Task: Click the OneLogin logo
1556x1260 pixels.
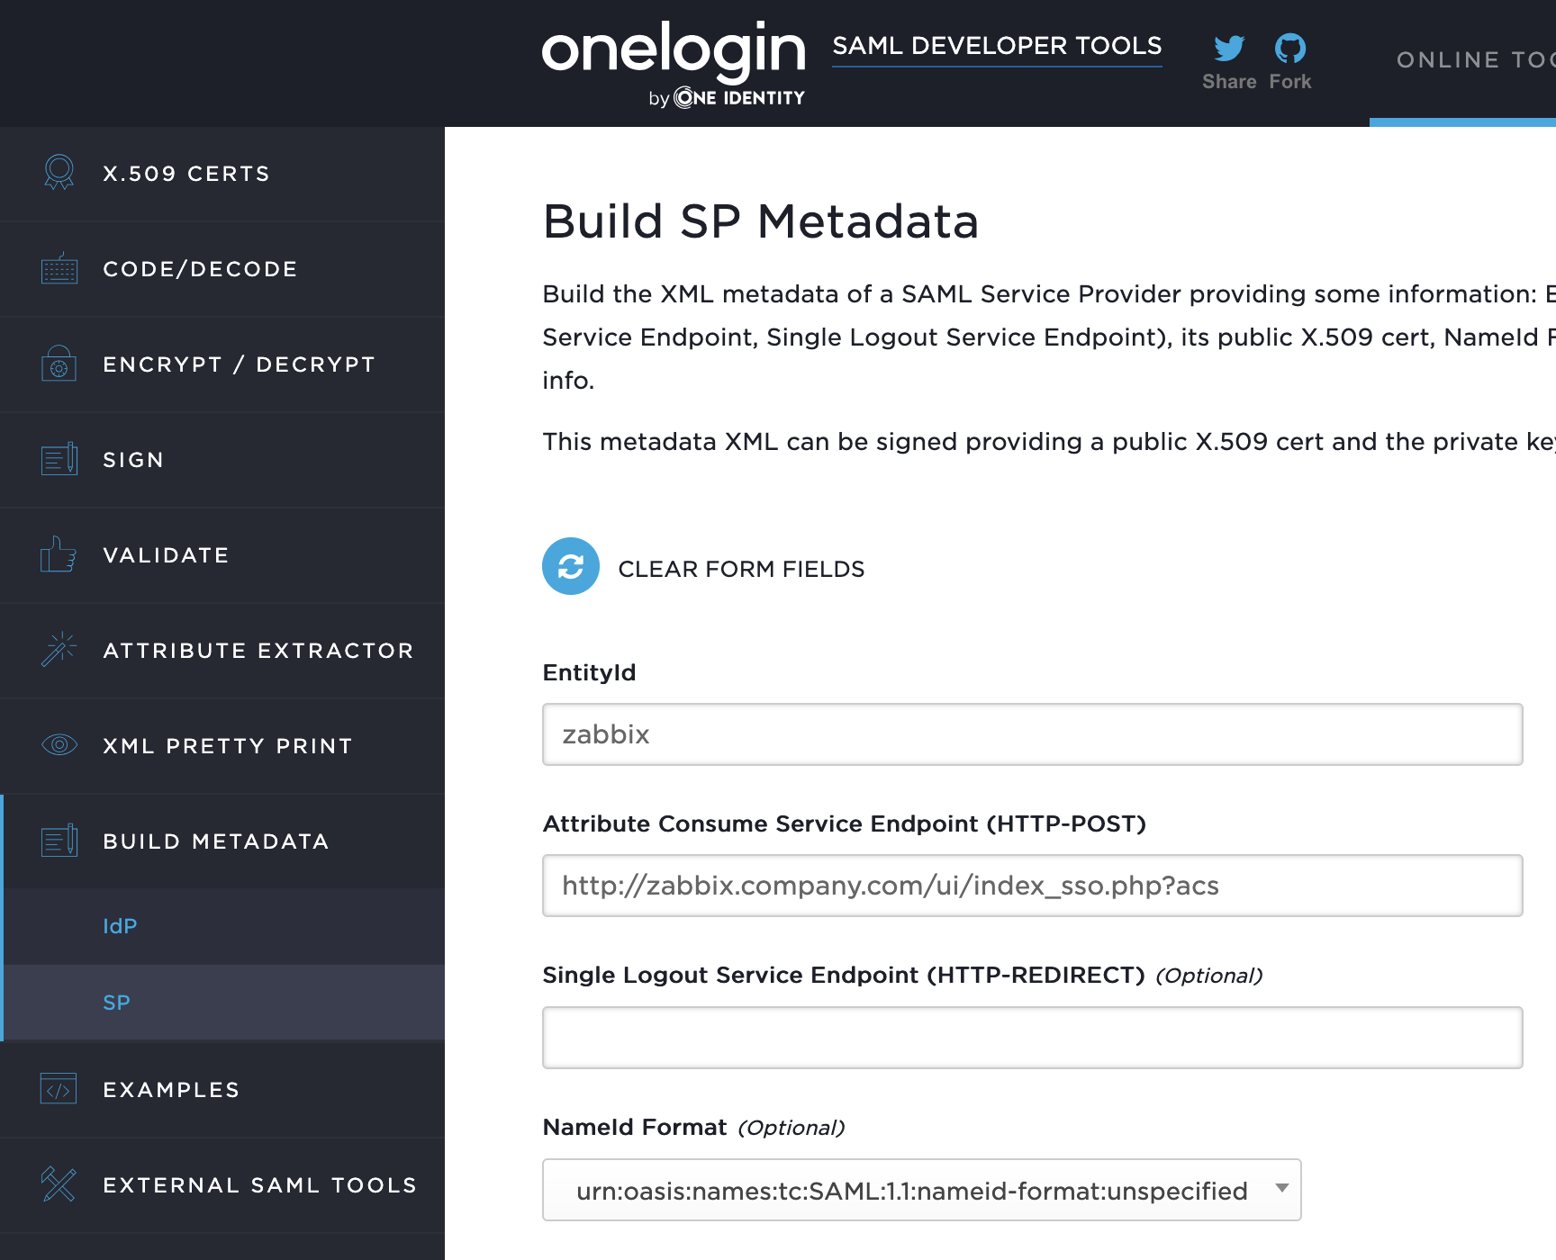Action: click(674, 63)
